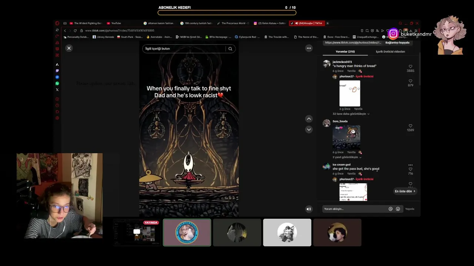Screen dimensions: 474x266
Task: Open Messenger in Opera sidebar
Action: pos(57,77)
